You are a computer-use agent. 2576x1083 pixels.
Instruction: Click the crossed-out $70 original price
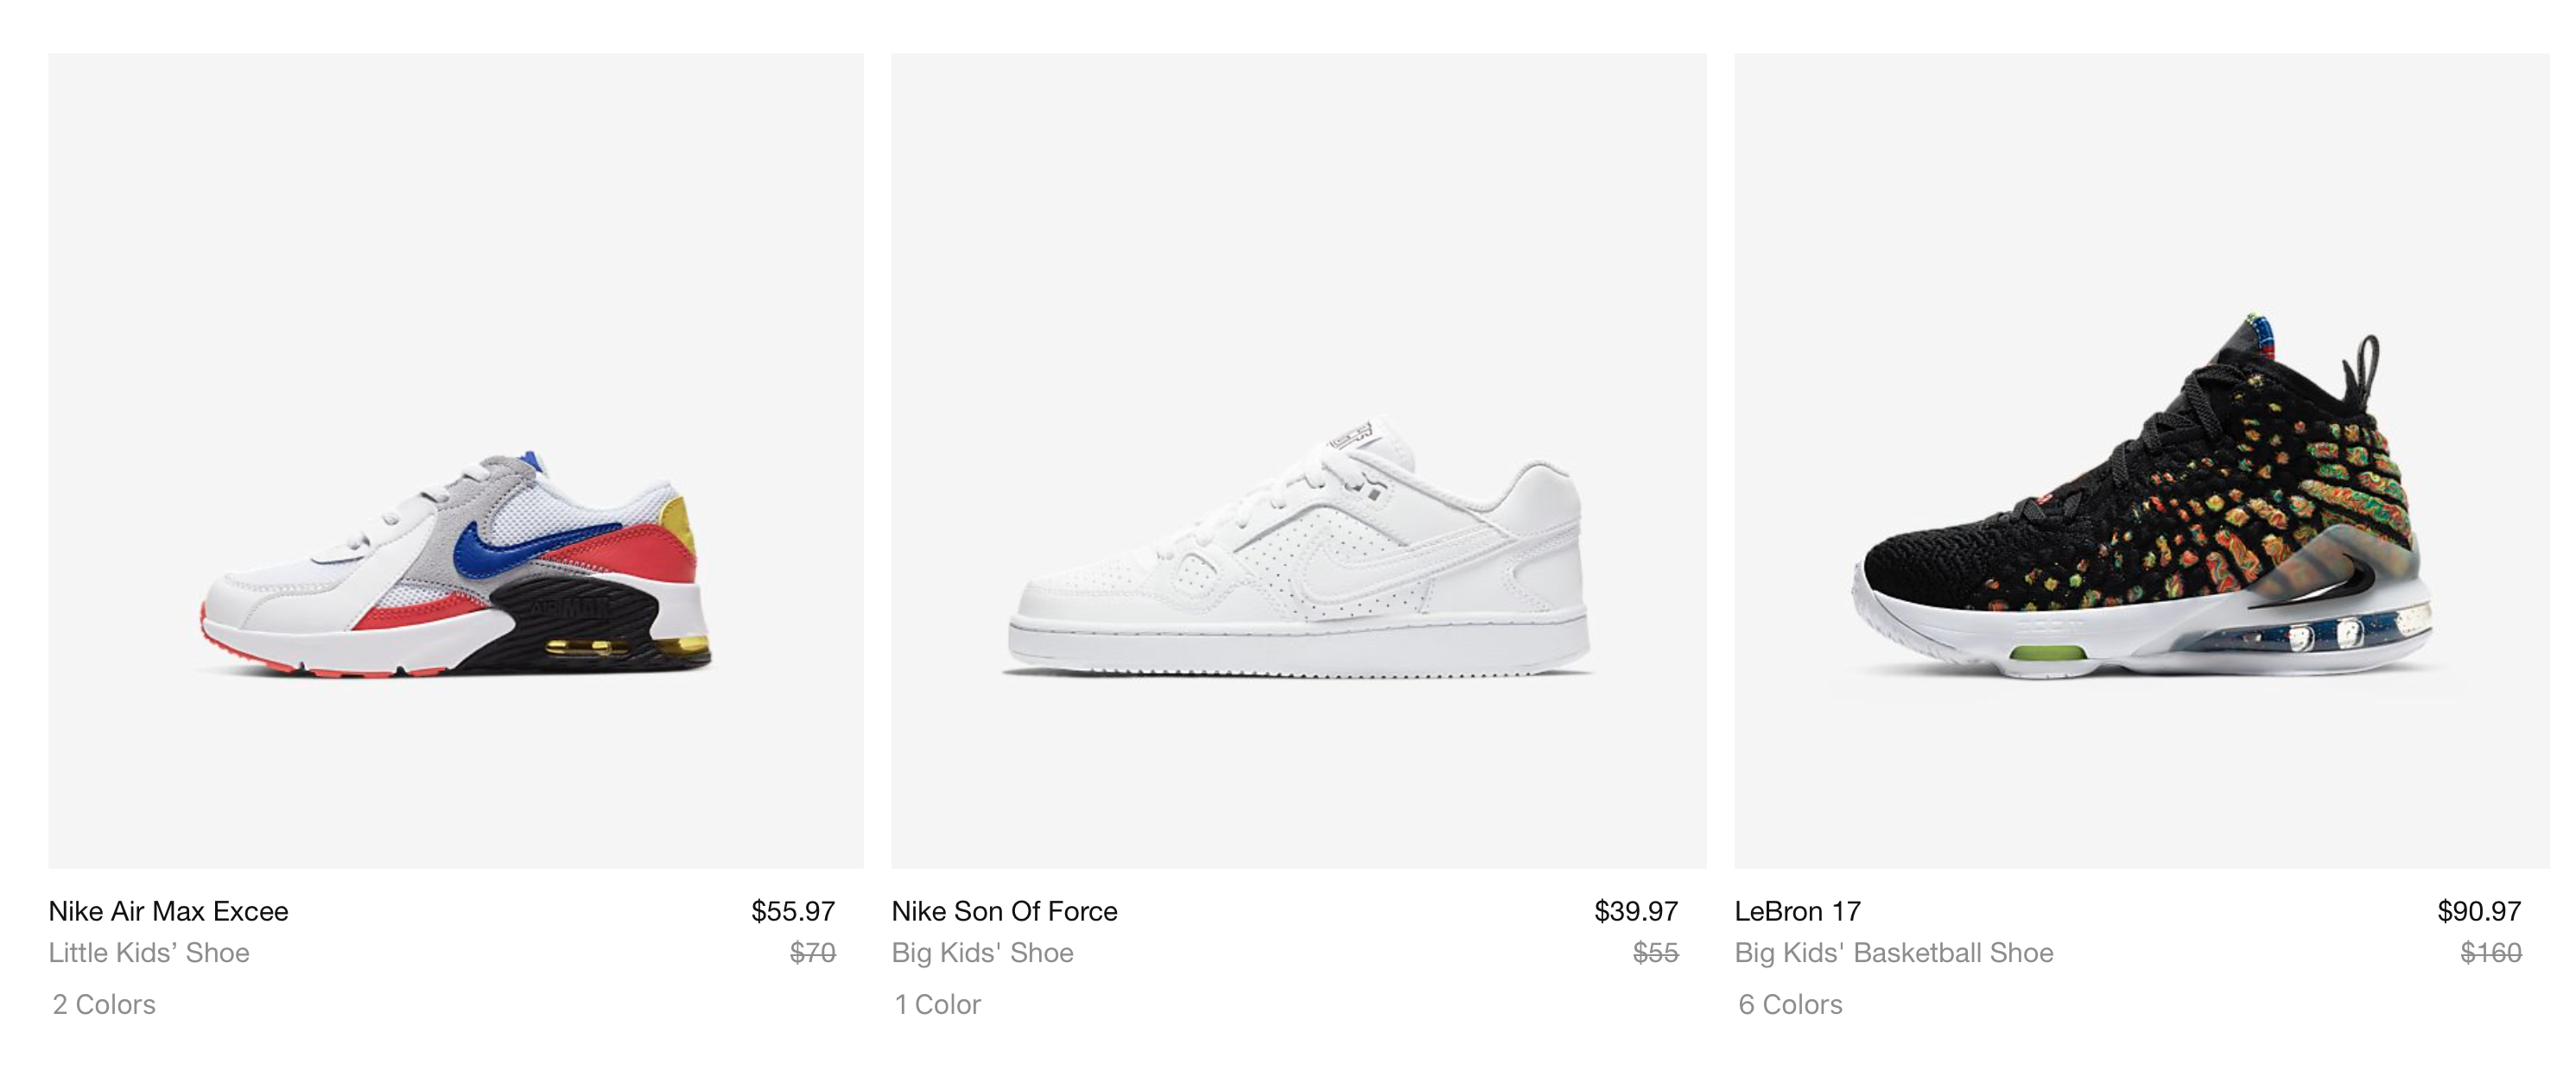[813, 953]
